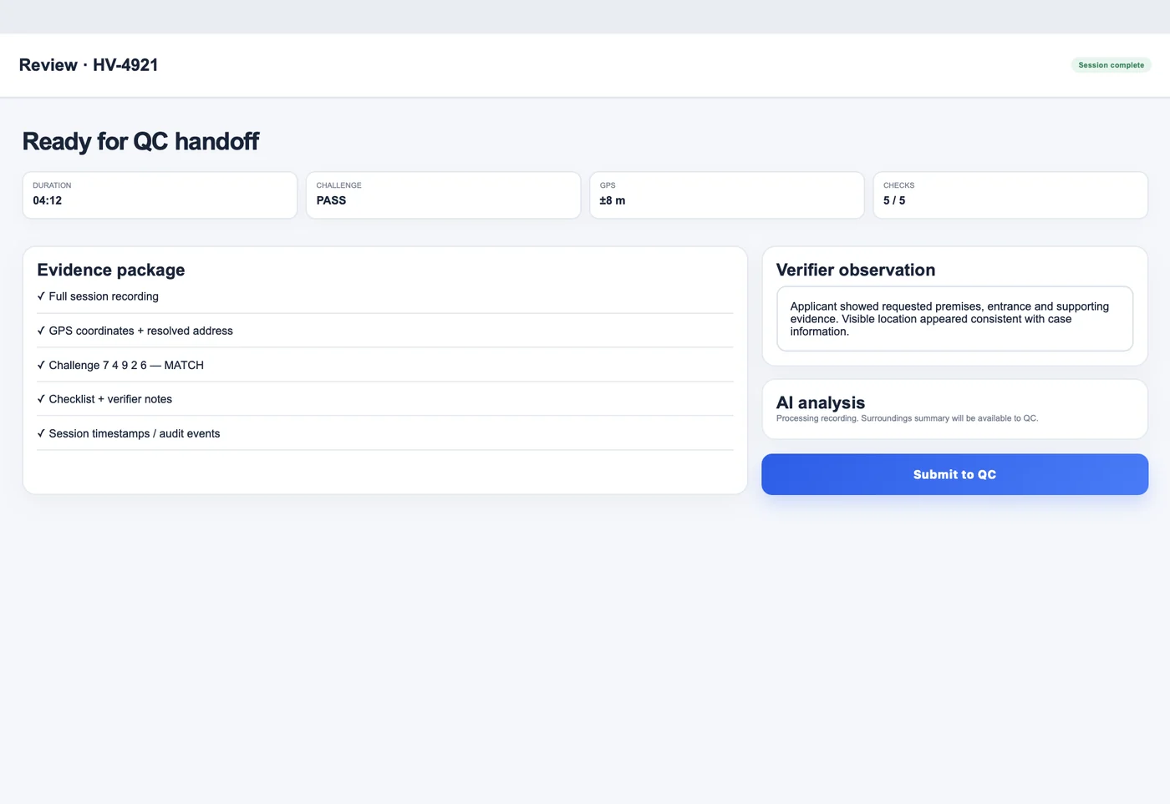Click the Duration 04:12 card
The image size is (1170, 804).
pos(160,195)
